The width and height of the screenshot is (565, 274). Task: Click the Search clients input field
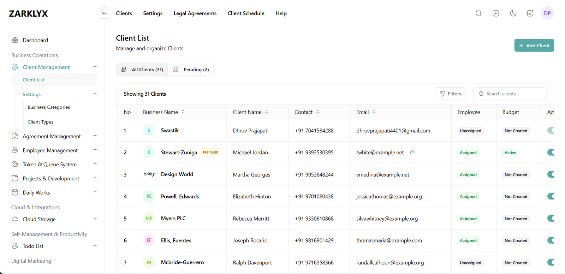click(x=510, y=94)
